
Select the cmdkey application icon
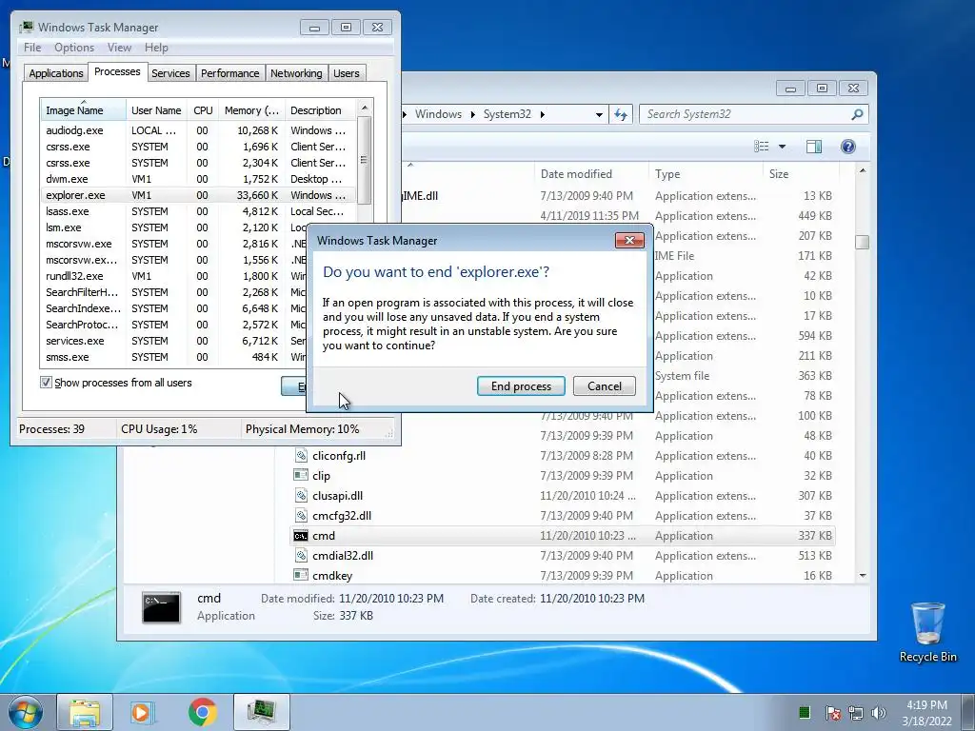[301, 576]
